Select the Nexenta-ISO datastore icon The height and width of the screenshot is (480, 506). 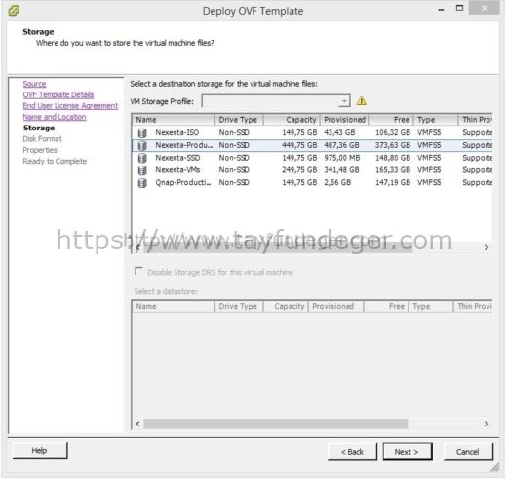pos(142,132)
